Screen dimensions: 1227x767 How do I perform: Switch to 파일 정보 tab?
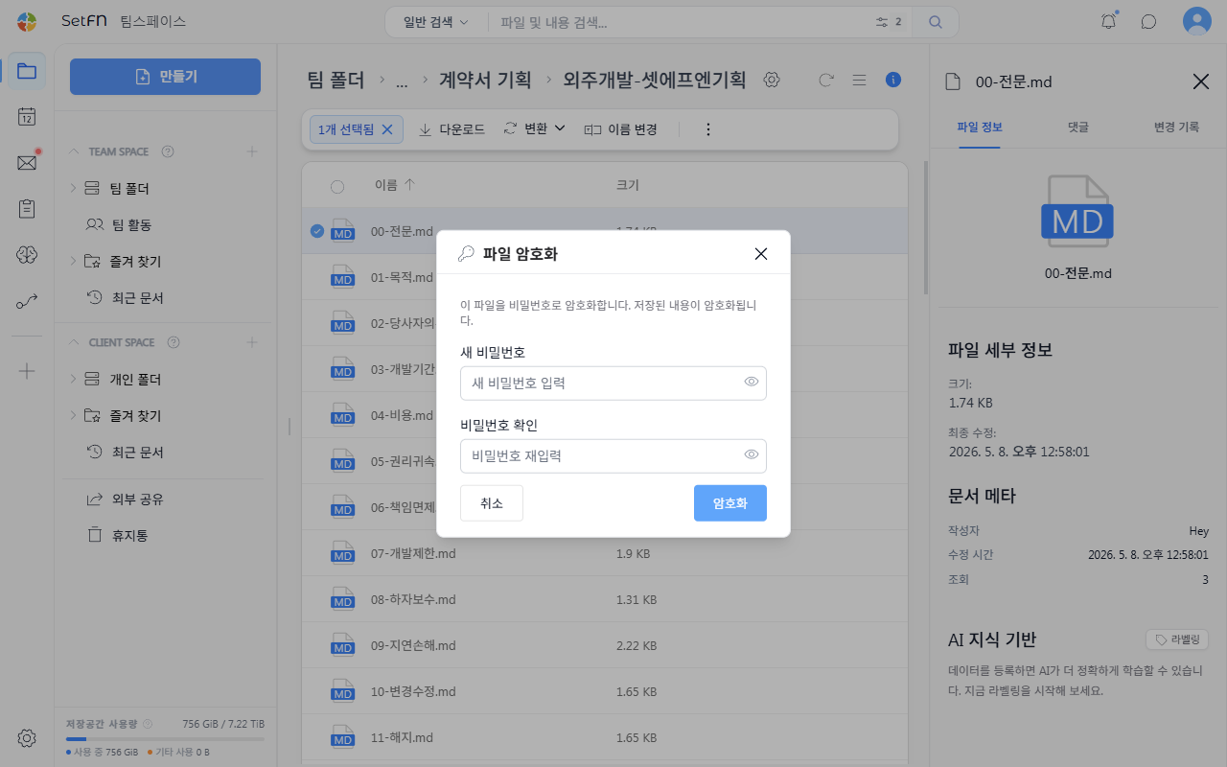[x=980, y=127]
